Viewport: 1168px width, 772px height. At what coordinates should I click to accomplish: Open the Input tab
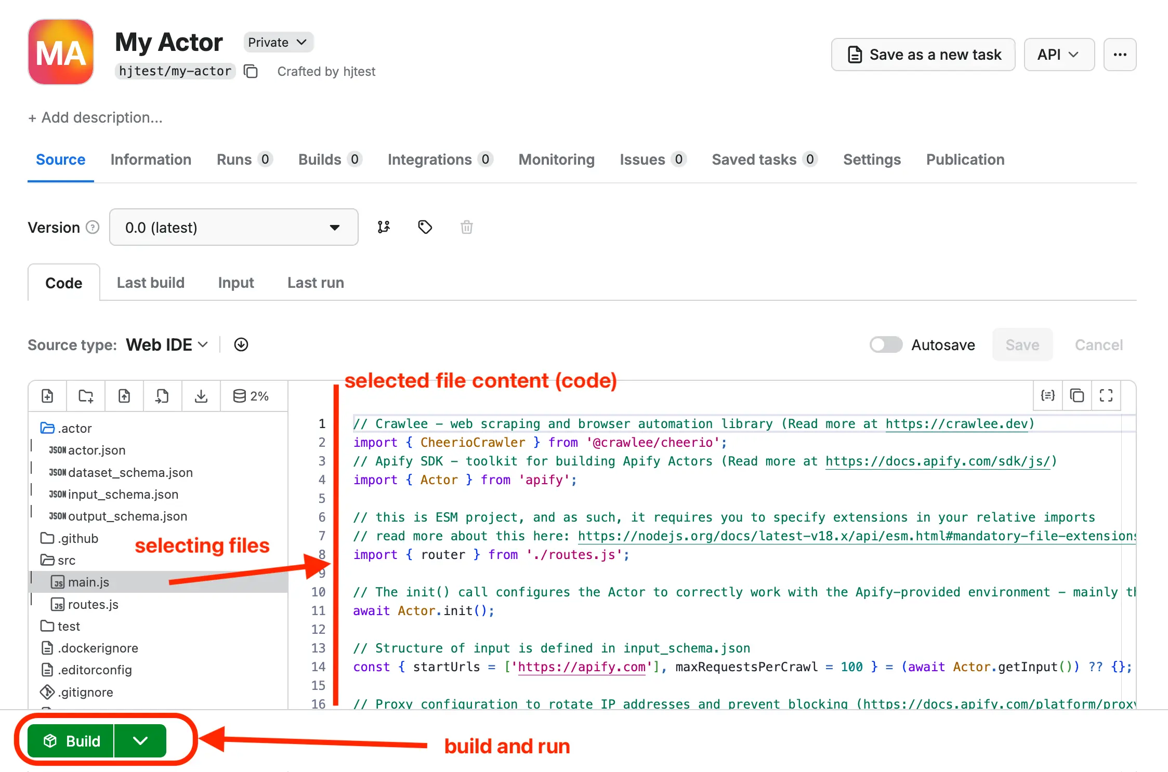tap(236, 283)
